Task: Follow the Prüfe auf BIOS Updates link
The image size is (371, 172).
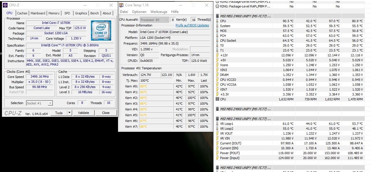Action: tap(192, 25)
